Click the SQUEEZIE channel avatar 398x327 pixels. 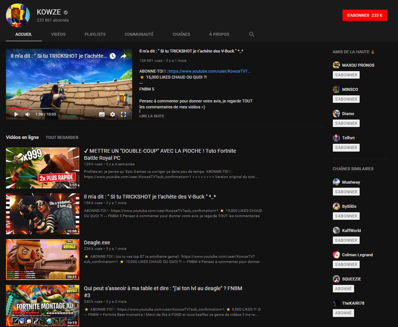click(336, 279)
